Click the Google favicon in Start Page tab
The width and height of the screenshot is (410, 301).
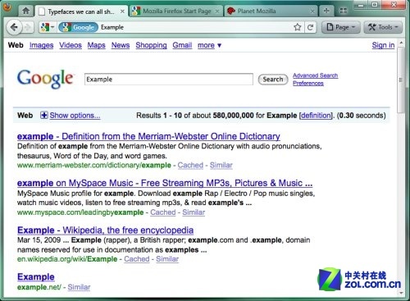136,11
